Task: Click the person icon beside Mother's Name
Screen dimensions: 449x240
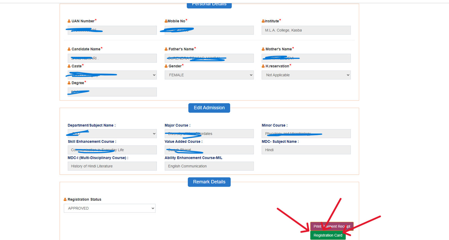Action: click(x=263, y=49)
